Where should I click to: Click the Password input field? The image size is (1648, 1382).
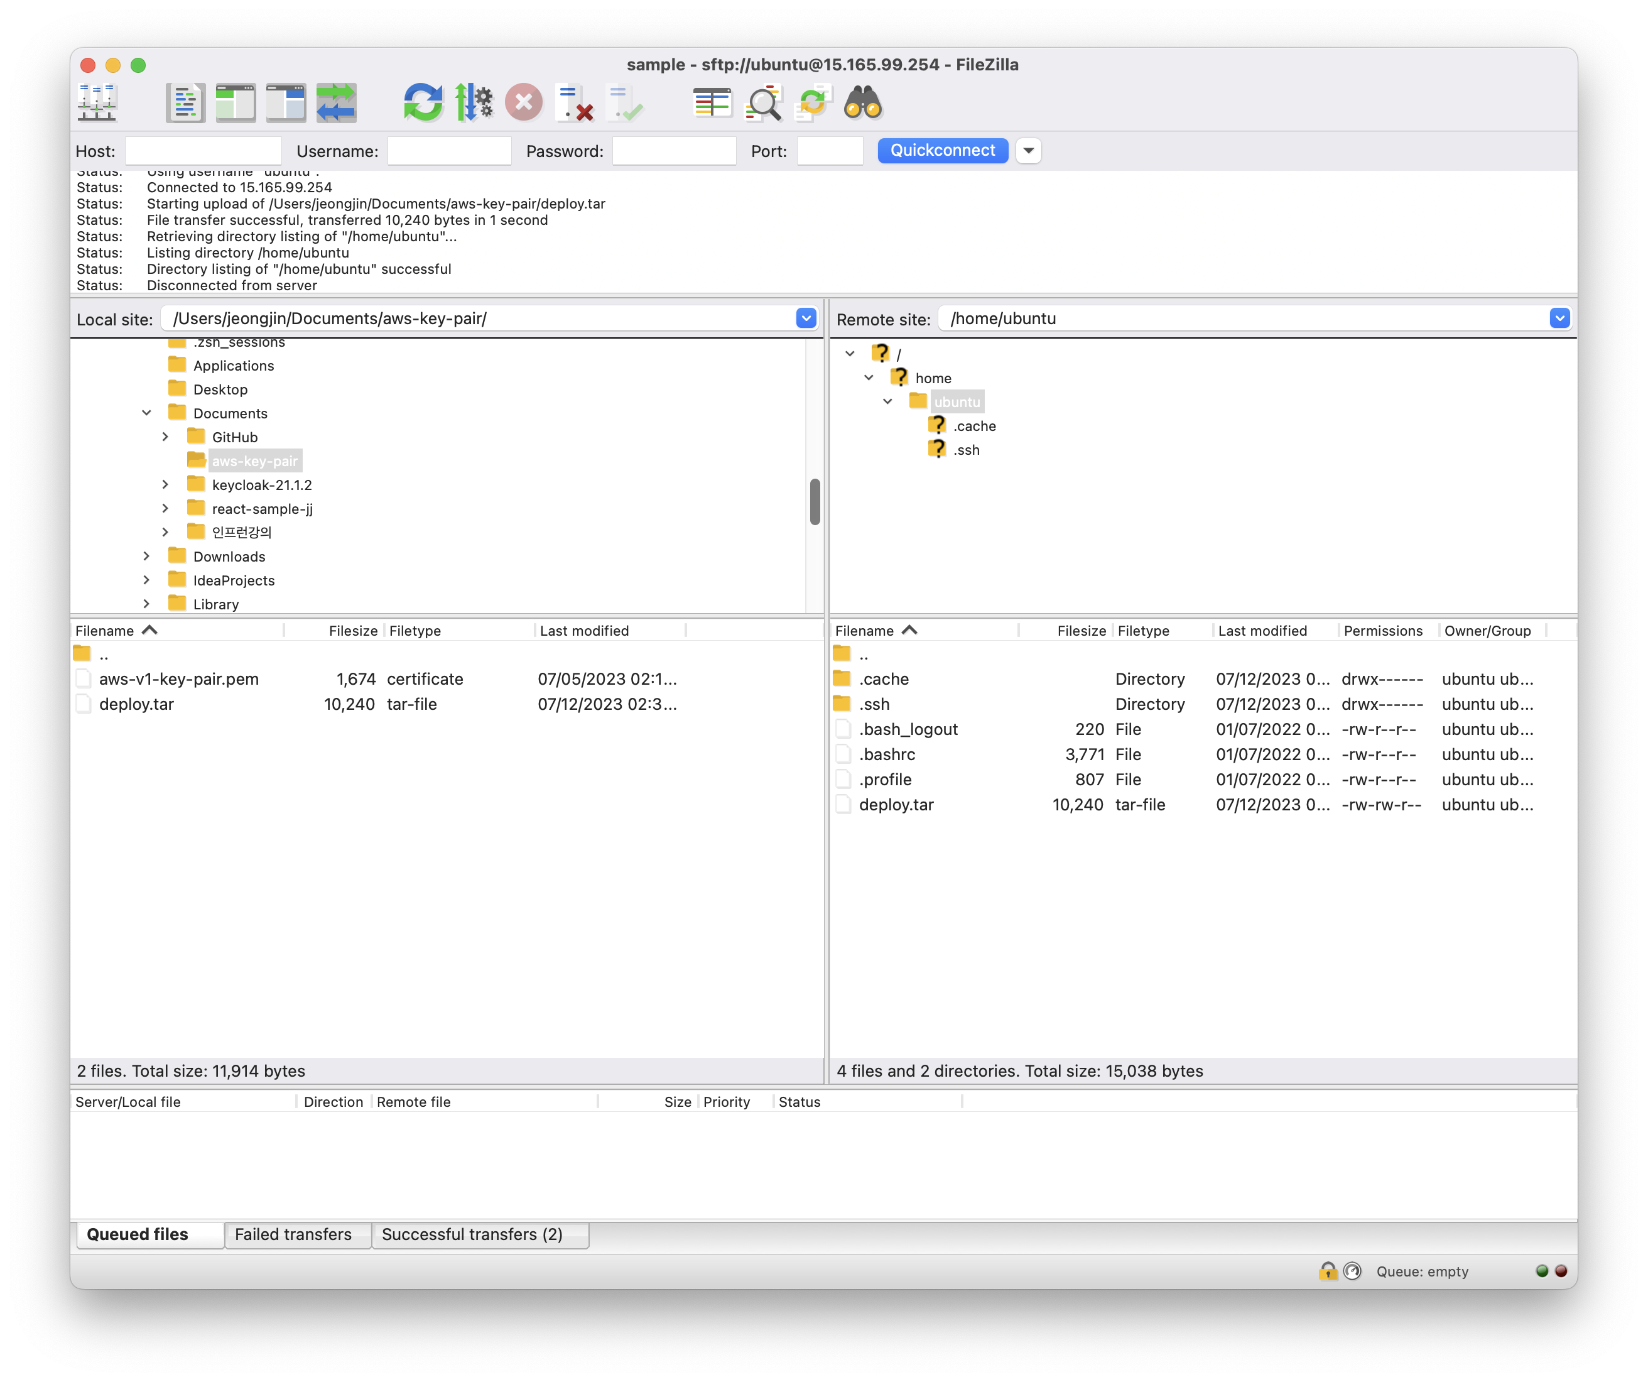674,151
